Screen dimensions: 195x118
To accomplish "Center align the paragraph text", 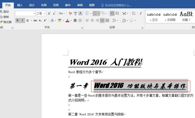I will pos(92,20).
